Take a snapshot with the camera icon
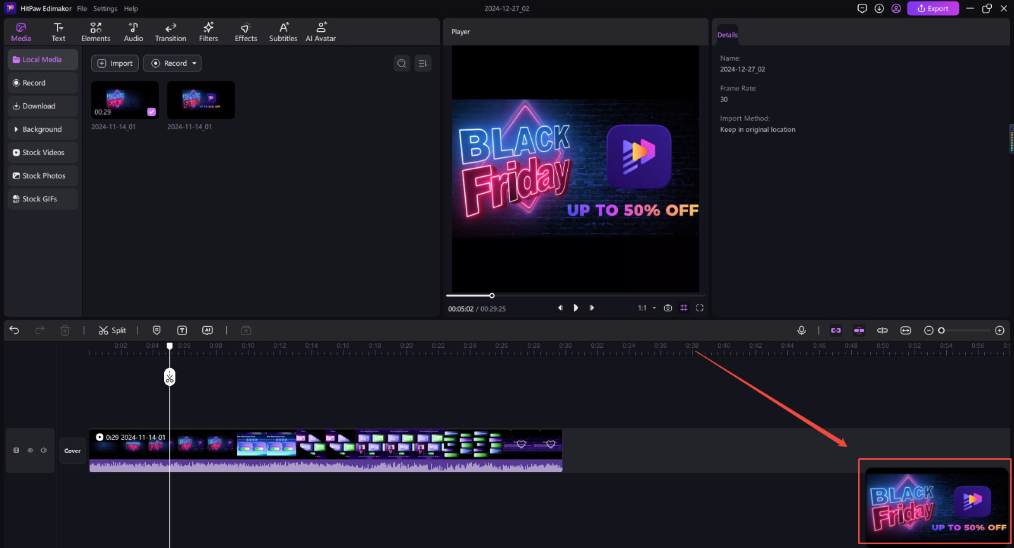This screenshot has height=548, width=1014. pyautogui.click(x=667, y=308)
